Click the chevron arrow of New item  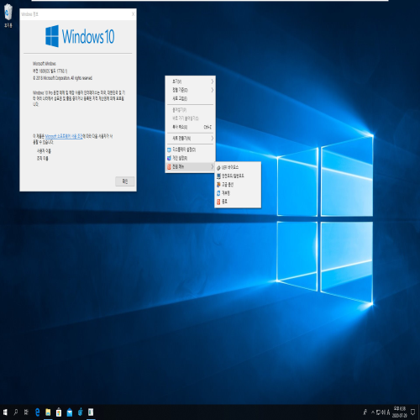(213, 138)
